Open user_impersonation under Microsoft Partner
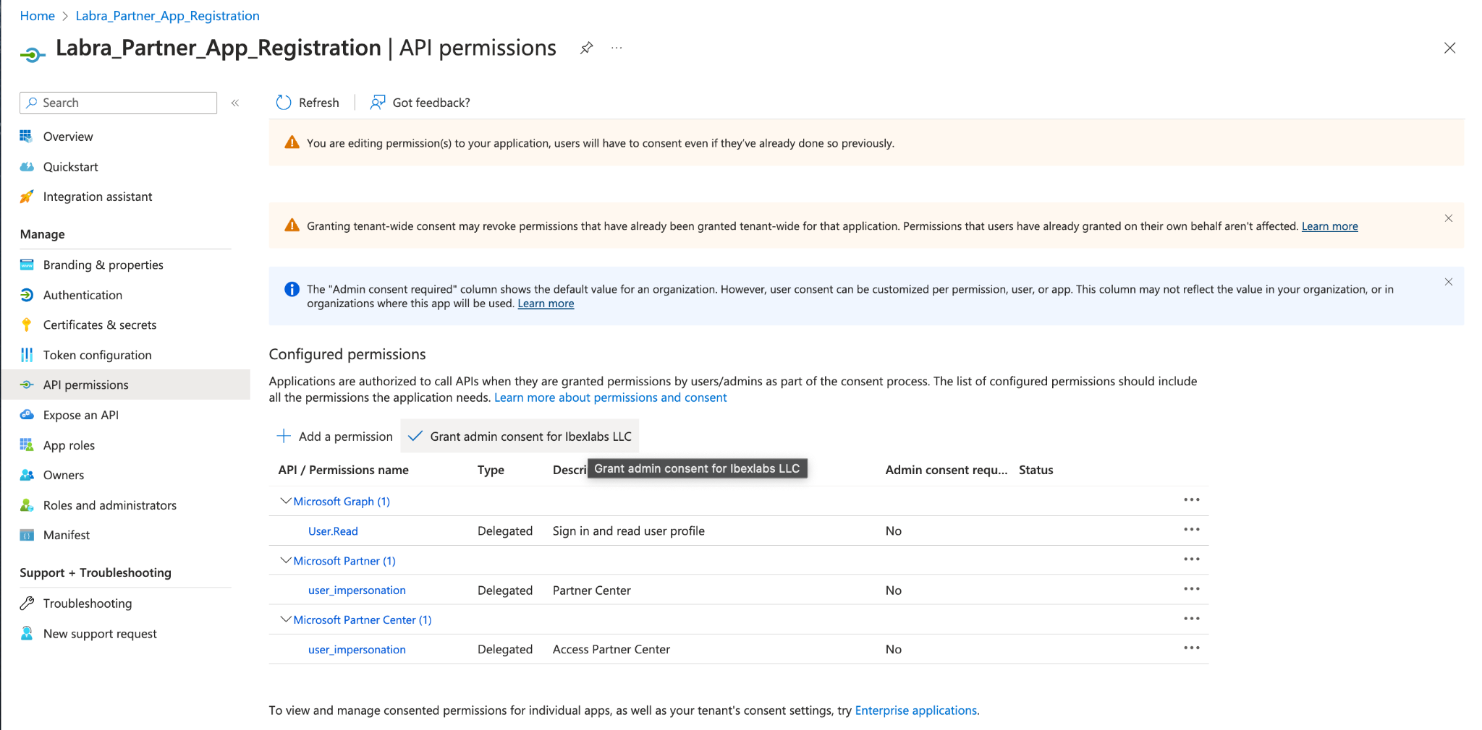 [357, 591]
